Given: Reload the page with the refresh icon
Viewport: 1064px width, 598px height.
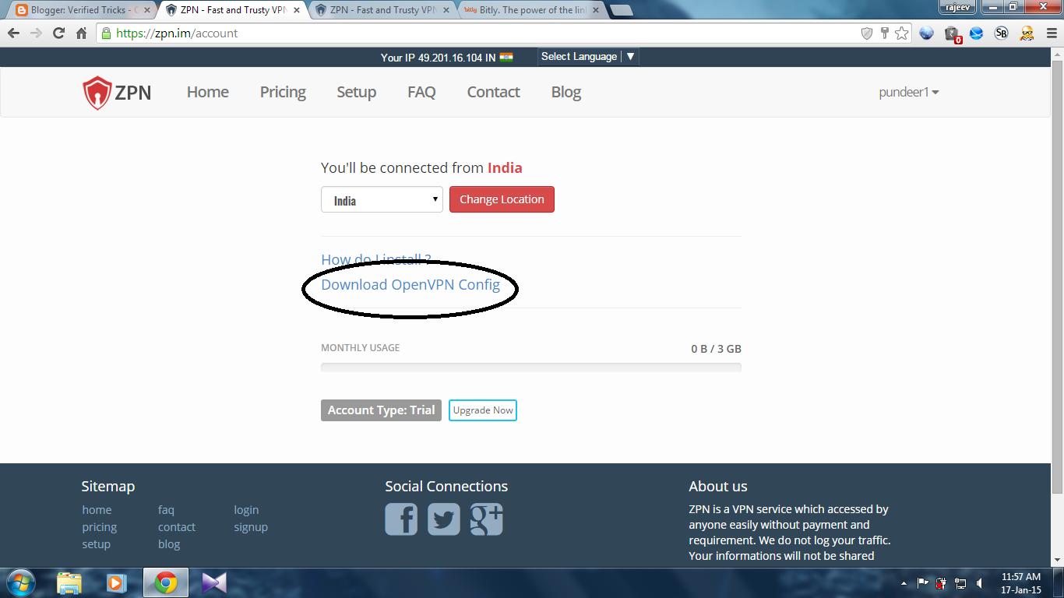Looking at the screenshot, I should tap(58, 33).
